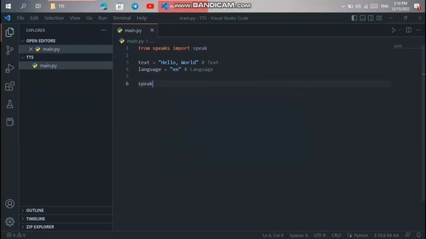426x239 pixels.
Task: Select the 3.10.6 64-bit Python interpreter
Action: pyautogui.click(x=386, y=235)
